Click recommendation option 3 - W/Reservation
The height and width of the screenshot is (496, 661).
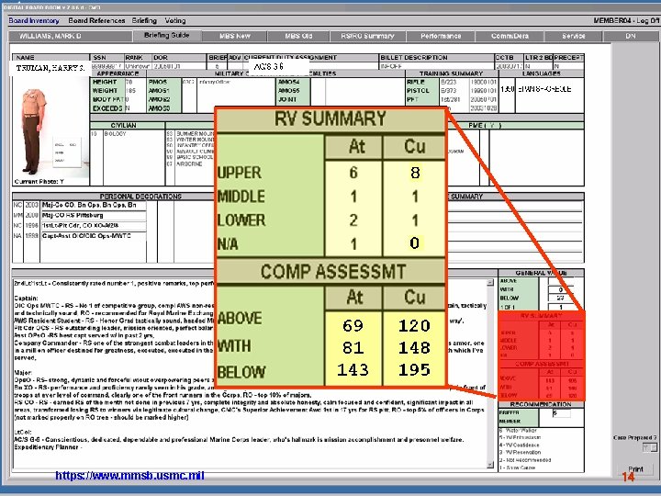[521, 452]
